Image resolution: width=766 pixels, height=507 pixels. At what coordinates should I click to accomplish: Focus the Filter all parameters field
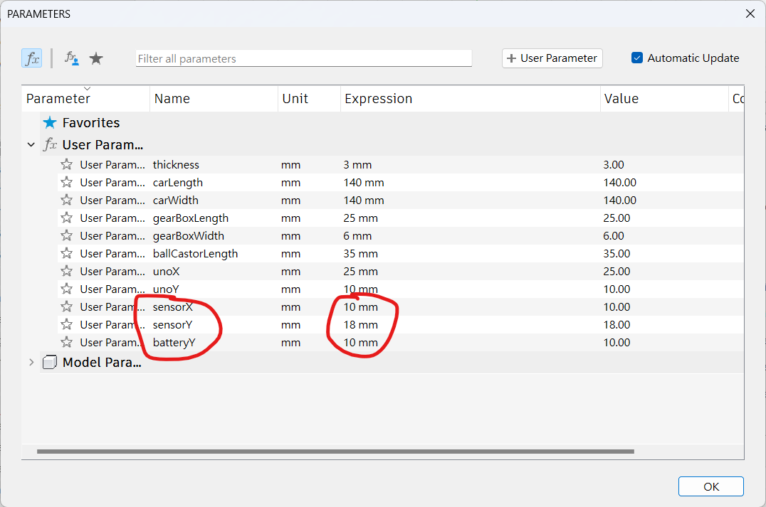click(303, 58)
